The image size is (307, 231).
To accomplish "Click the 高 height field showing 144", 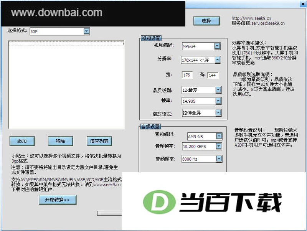I will [213, 75].
